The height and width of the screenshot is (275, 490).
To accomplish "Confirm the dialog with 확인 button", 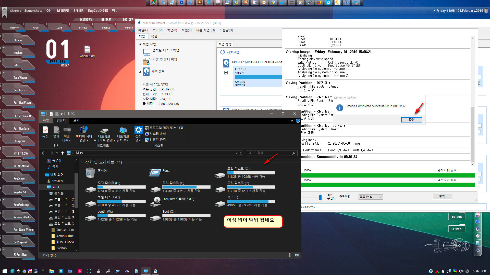I will [412, 120].
